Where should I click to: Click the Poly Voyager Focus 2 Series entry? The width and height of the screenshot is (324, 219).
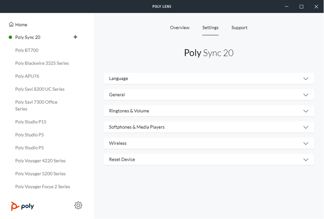coord(43,186)
